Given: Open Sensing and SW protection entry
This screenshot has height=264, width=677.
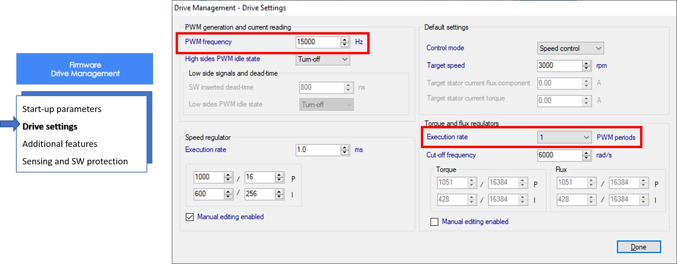Looking at the screenshot, I should click(x=75, y=161).
